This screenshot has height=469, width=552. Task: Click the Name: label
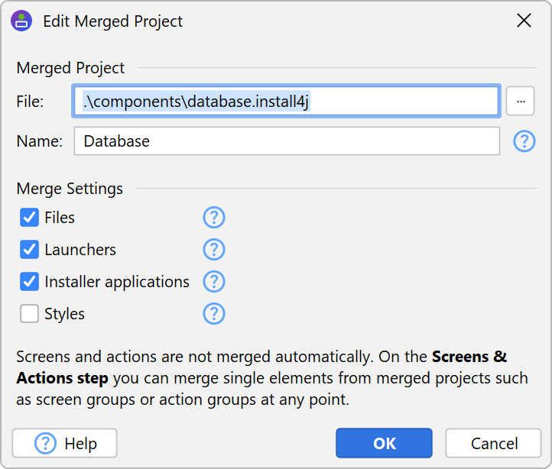click(x=39, y=141)
